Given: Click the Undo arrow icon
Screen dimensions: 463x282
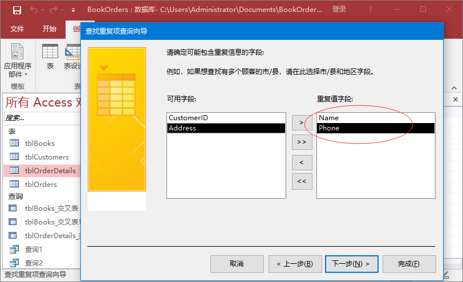Looking at the screenshot, I should click(34, 10).
